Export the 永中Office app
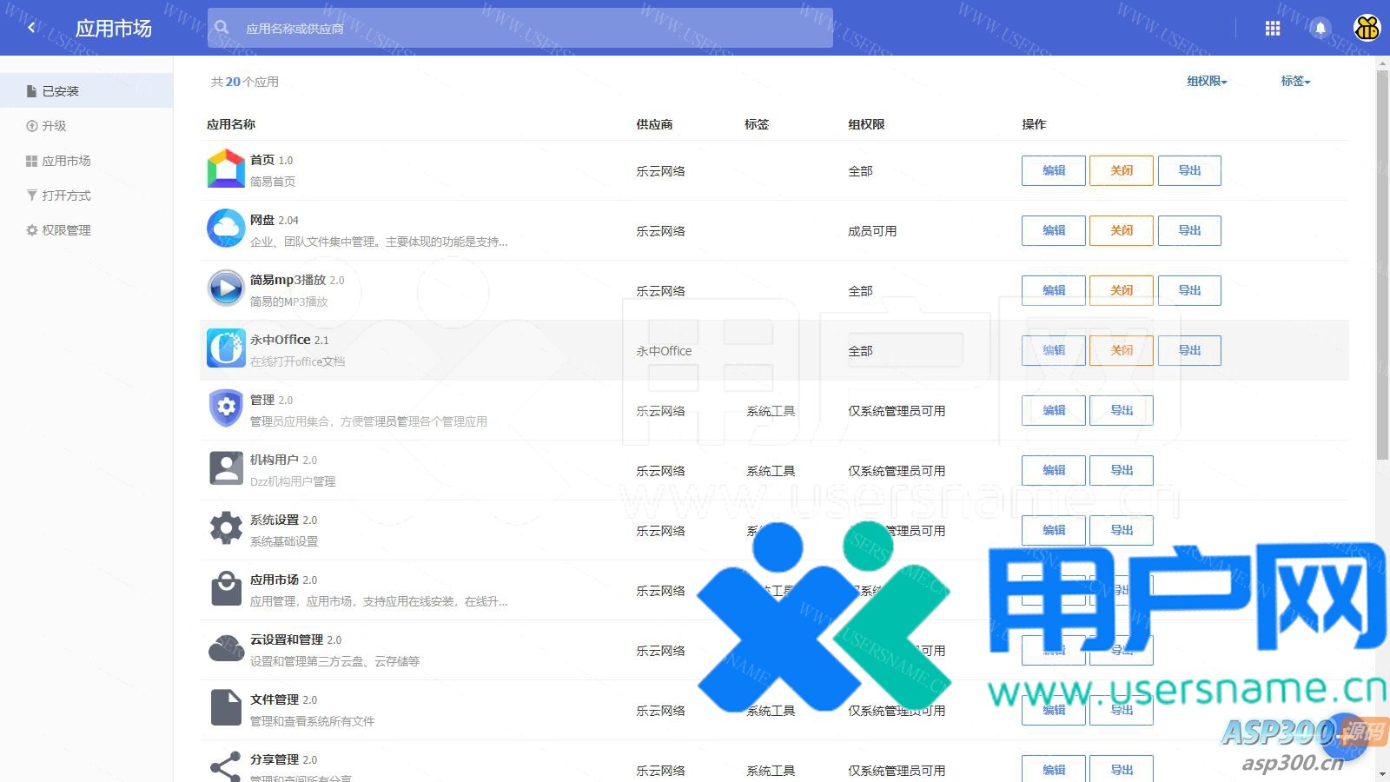This screenshot has height=782, width=1390. pyautogui.click(x=1189, y=350)
